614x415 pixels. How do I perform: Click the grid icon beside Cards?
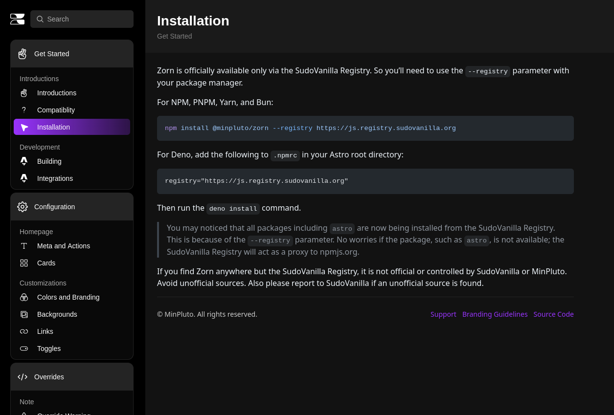(24, 263)
